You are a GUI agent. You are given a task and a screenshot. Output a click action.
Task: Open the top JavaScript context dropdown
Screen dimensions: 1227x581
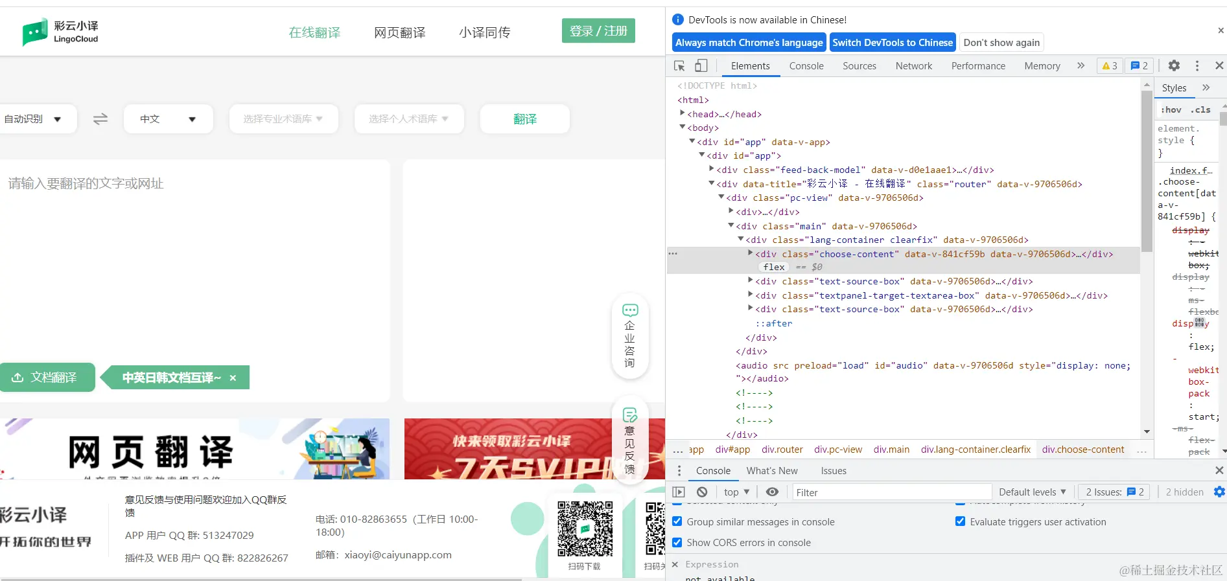coord(737,492)
